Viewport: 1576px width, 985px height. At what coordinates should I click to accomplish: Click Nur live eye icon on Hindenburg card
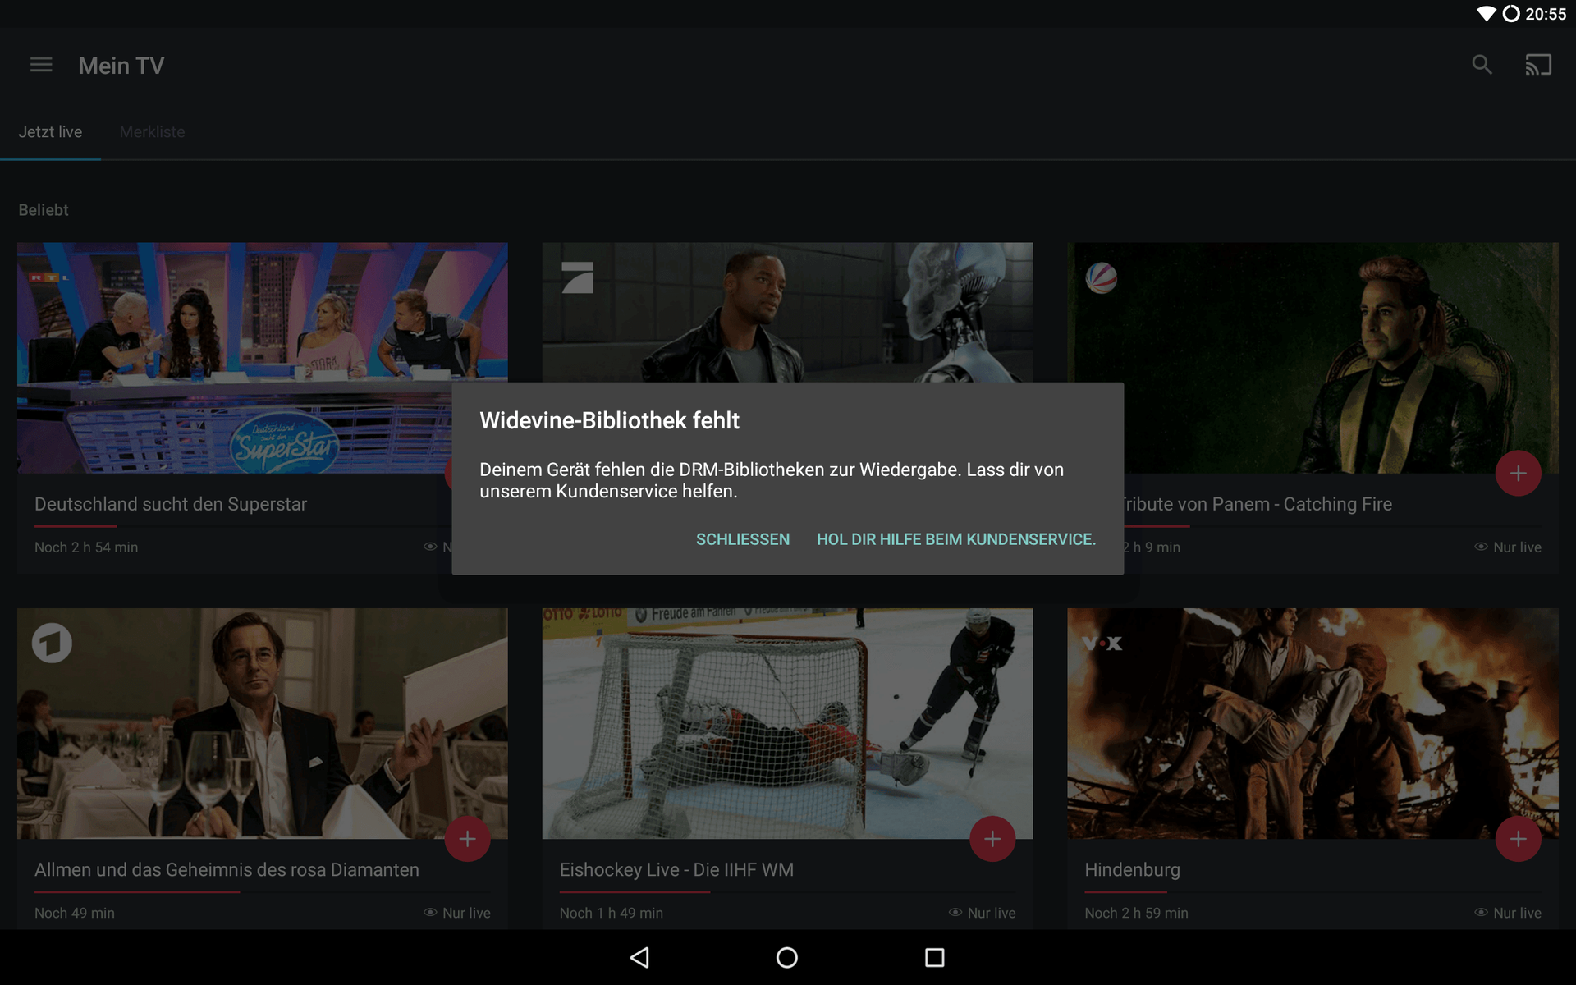[x=1481, y=912]
